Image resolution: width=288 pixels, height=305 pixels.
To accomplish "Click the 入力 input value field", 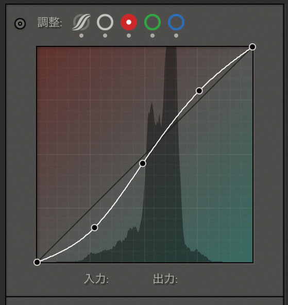I will [97, 279].
